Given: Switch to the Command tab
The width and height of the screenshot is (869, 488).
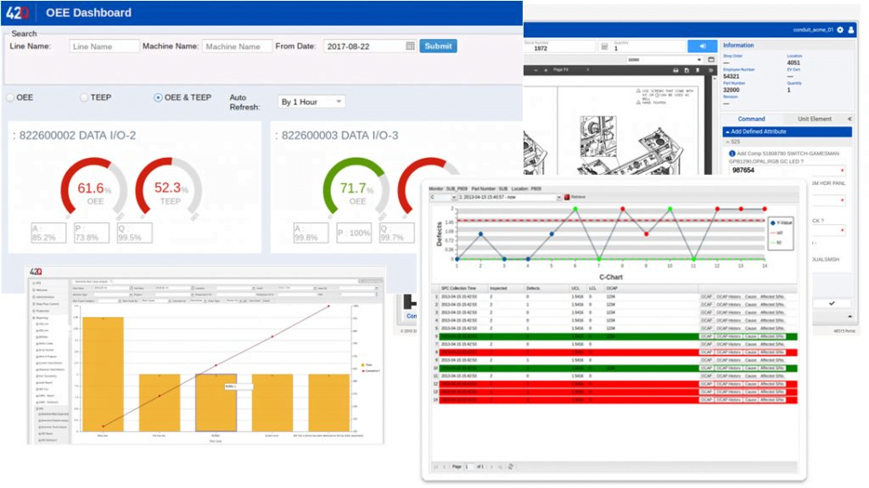Looking at the screenshot, I should 751,119.
